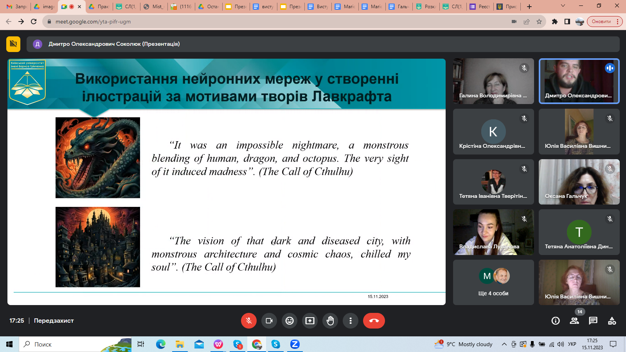Open the chat messages panel

[593, 321]
